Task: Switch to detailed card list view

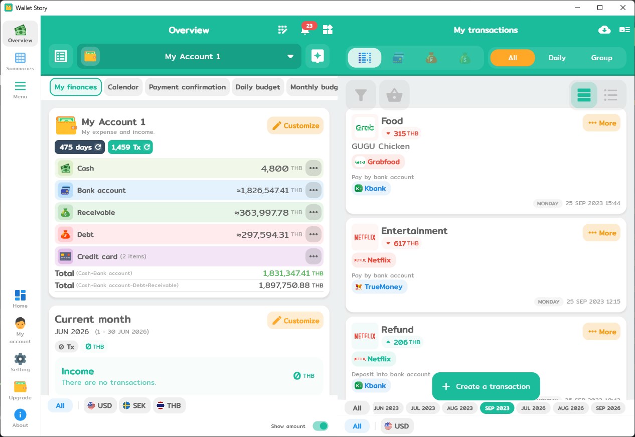Action: click(584, 95)
